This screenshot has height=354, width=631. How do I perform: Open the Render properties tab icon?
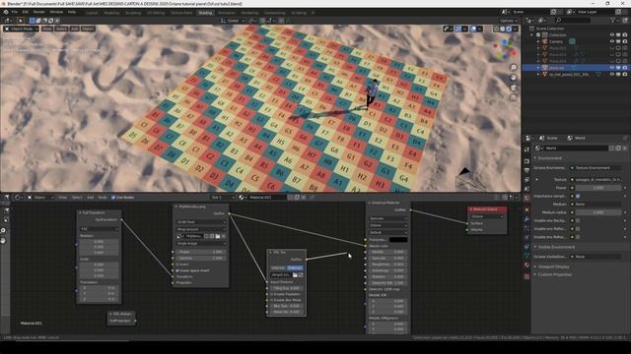pyautogui.click(x=526, y=161)
